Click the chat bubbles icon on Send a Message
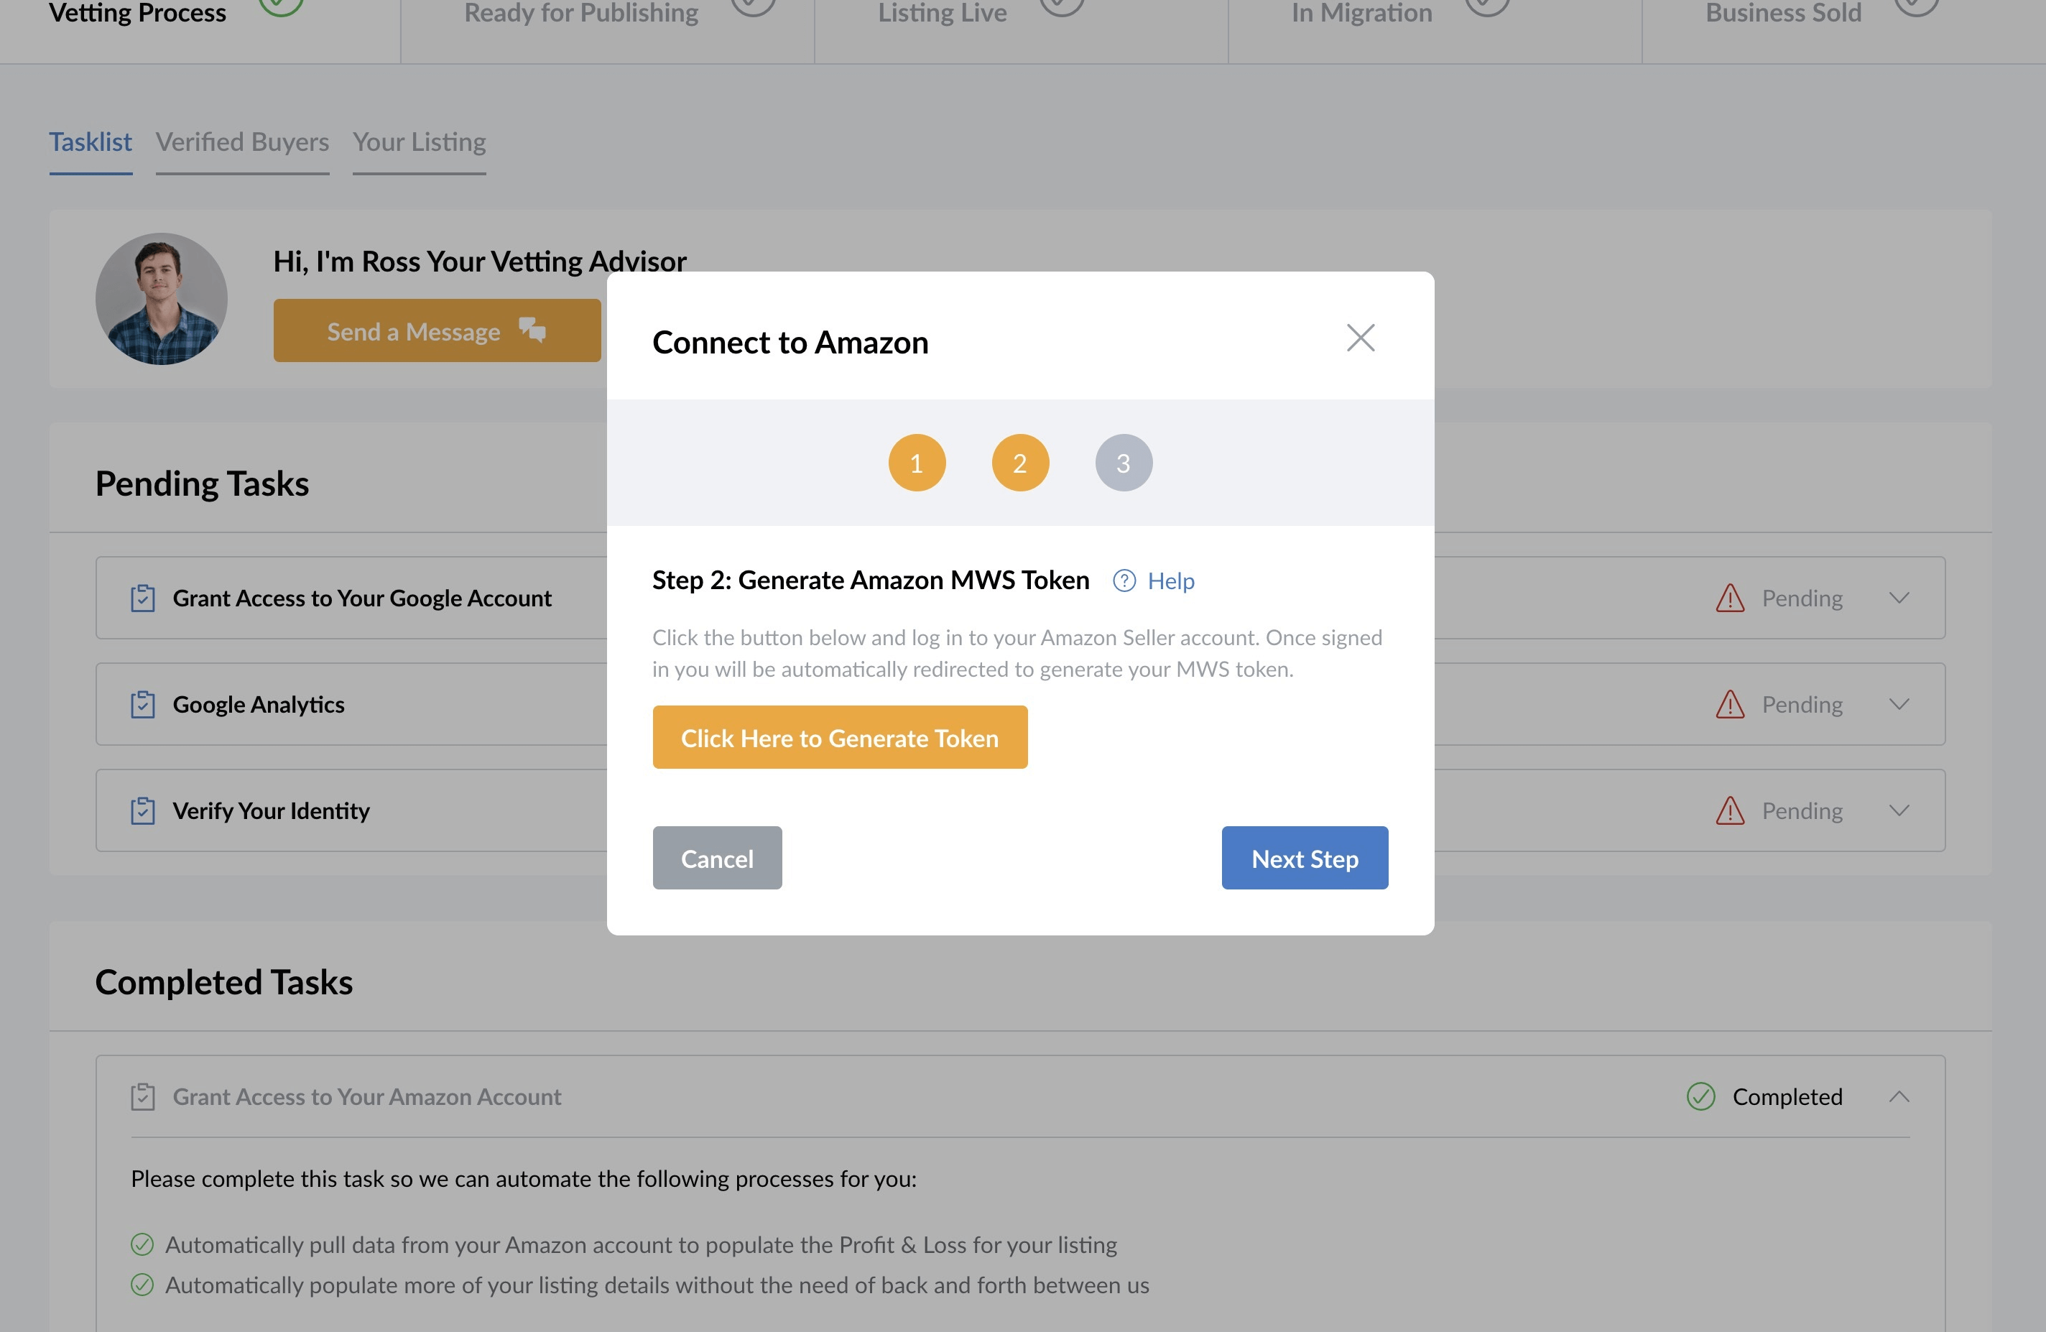2046x1332 pixels. click(532, 329)
